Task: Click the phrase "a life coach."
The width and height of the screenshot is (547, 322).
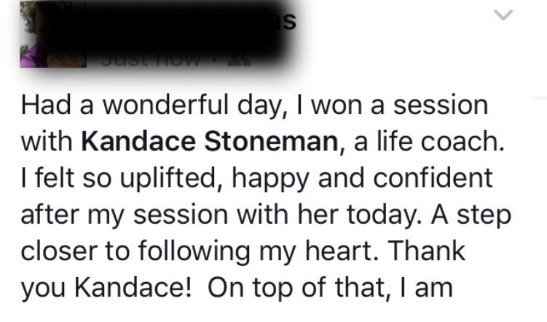Action: [x=430, y=141]
